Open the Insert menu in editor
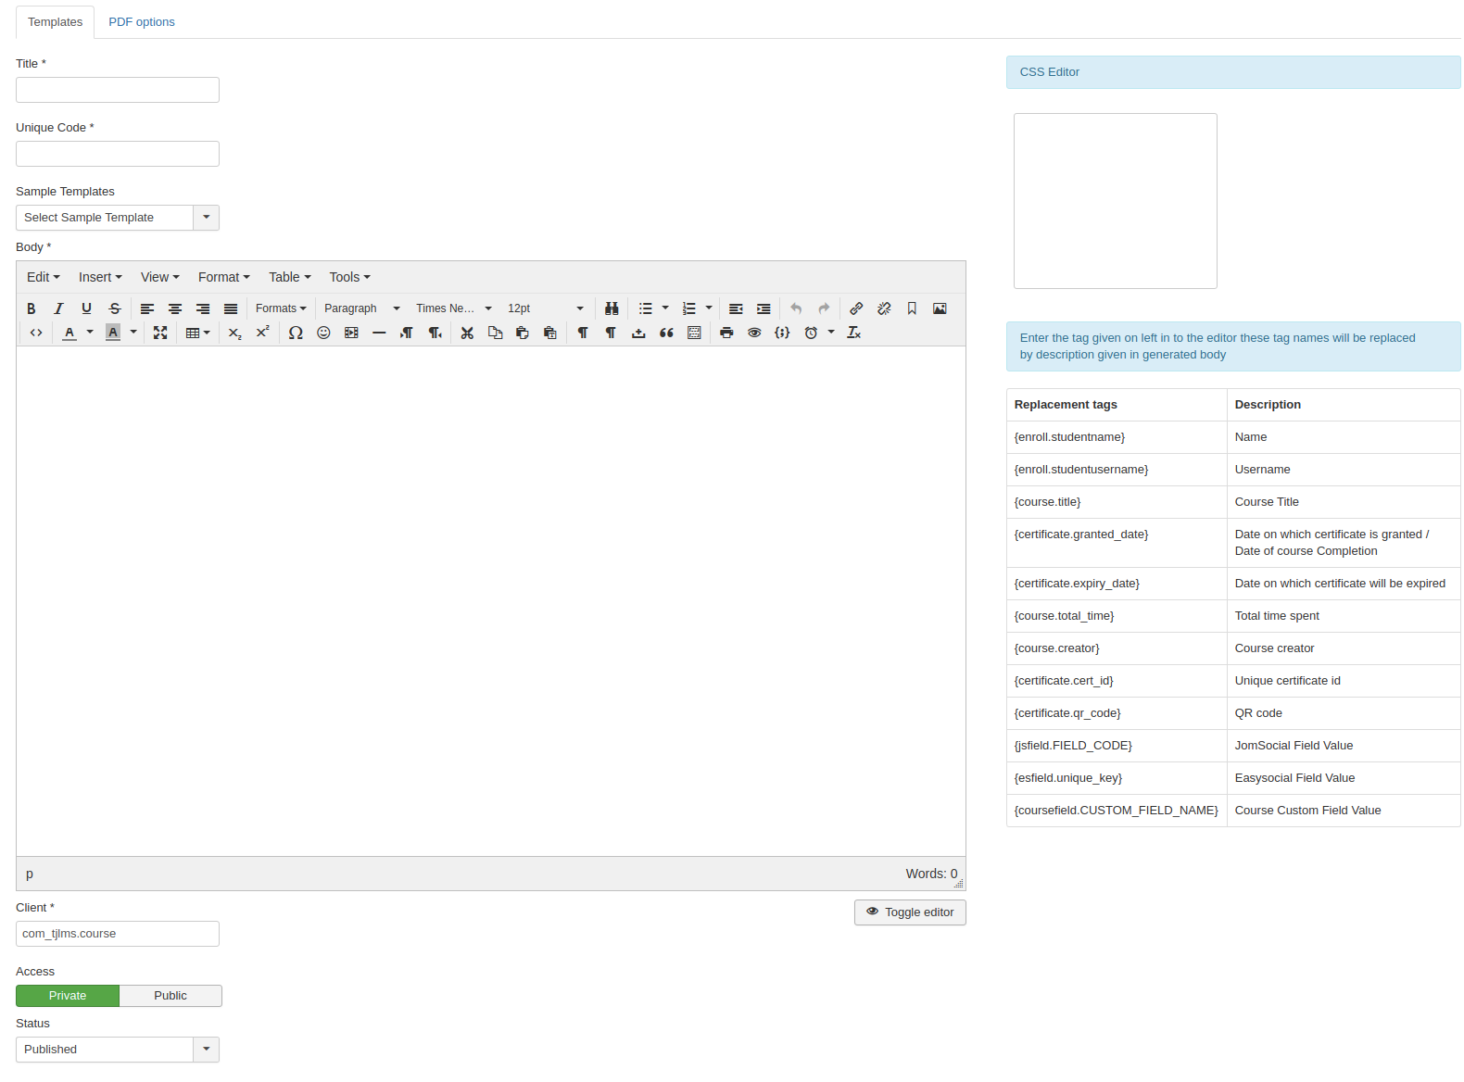1464x1082 pixels. 100,277
